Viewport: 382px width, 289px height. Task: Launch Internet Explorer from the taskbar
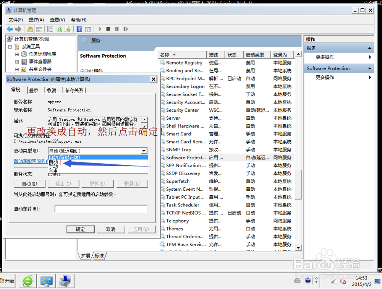(x=27, y=281)
